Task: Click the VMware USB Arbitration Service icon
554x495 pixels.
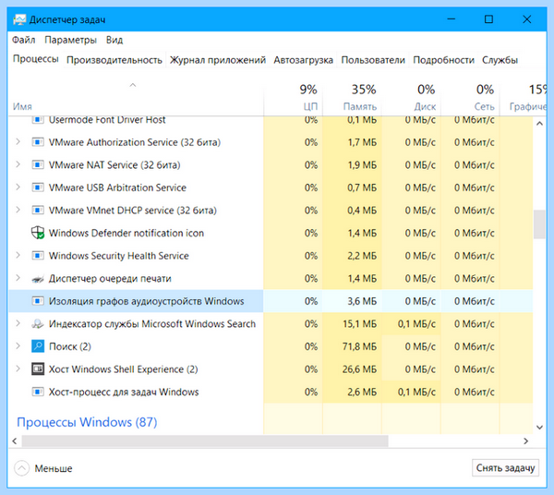Action: tap(38, 187)
